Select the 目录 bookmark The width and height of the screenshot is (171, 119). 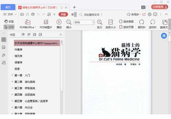click(x=17, y=69)
